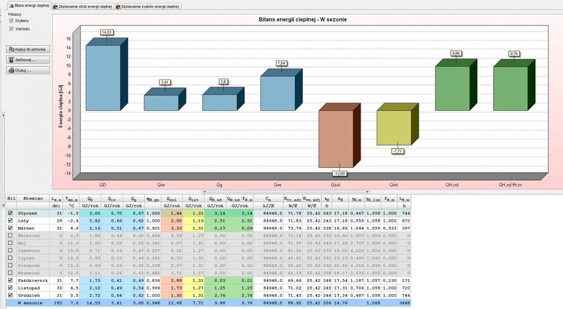563x309 pixels.
Task: Click the icon on Bilans energii cieplnej tab
Action: [6, 7]
